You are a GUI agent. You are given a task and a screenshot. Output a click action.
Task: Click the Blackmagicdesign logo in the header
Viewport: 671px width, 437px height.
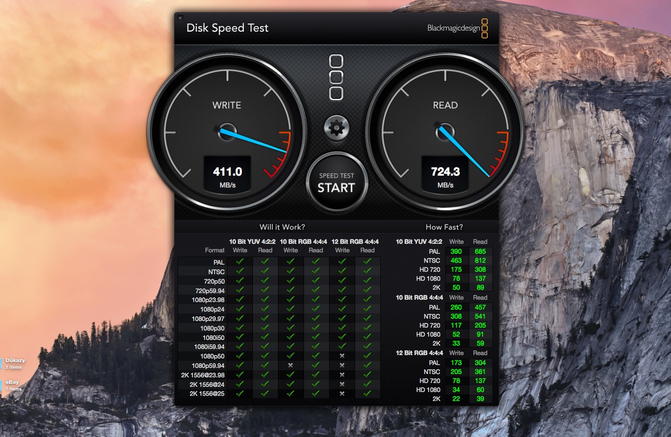tap(457, 28)
